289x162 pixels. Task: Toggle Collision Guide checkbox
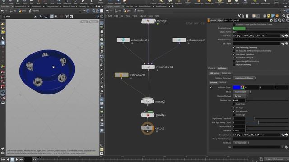211,87
